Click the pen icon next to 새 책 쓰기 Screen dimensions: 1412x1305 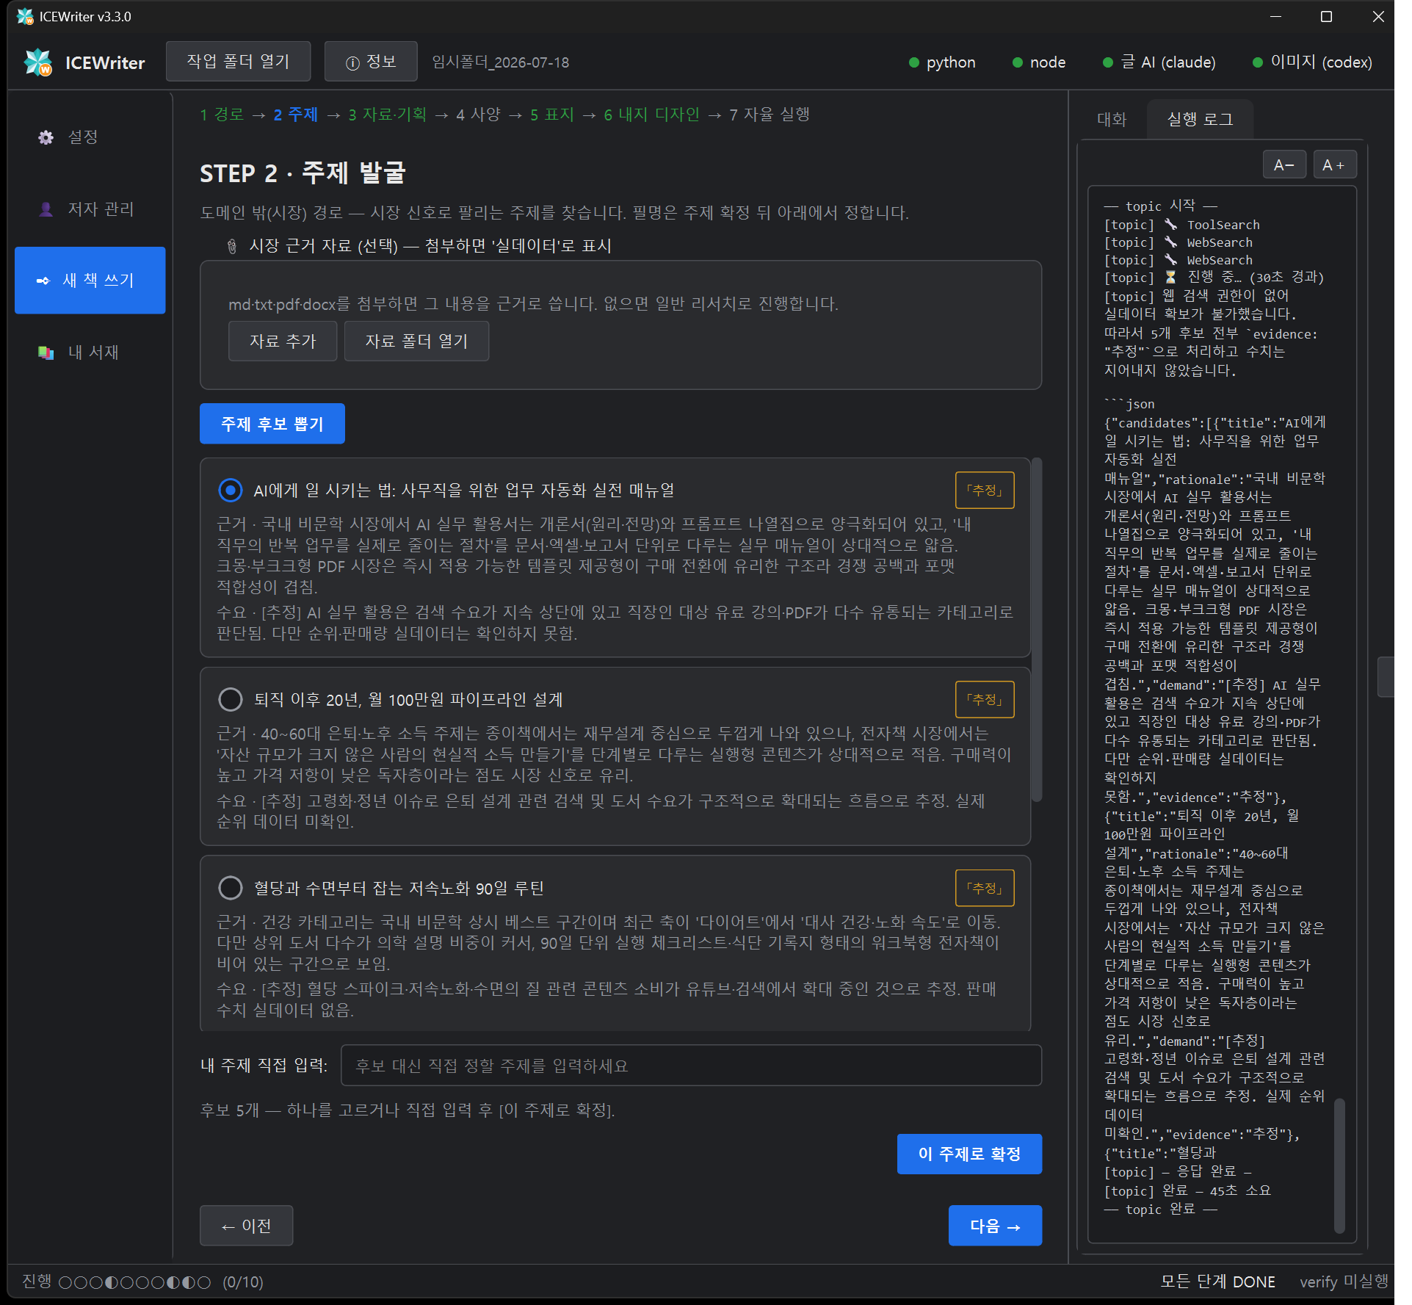tap(43, 281)
